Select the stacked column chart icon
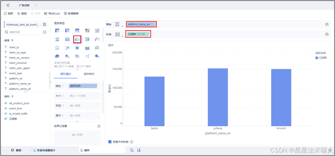This screenshot has height=156, width=335. point(67,39)
